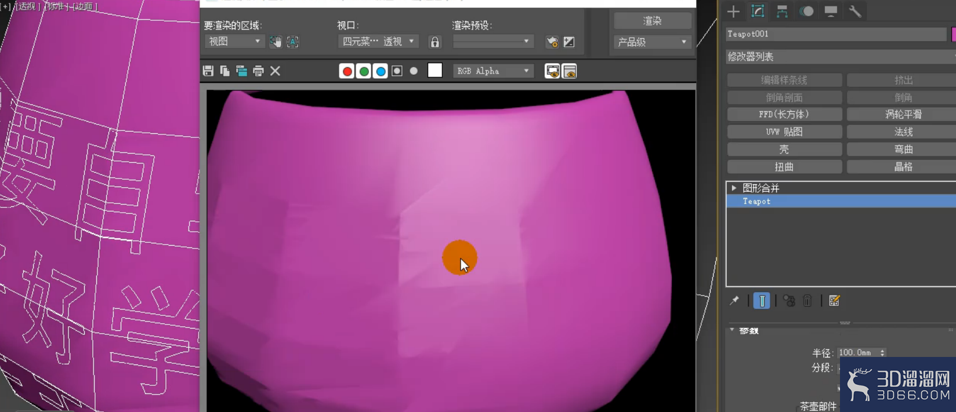Click the 法线 modifier button
Viewport: 956px width, 412px height.
point(903,132)
